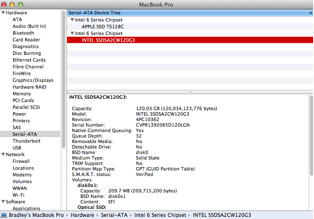This screenshot has width=314, height=219.
Task: Open Hardware RAID in sidebar
Action: (30, 87)
